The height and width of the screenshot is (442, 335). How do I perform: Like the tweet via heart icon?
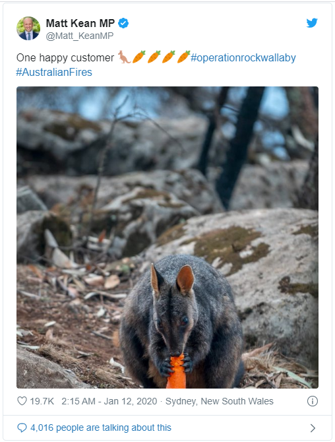pyautogui.click(x=22, y=401)
